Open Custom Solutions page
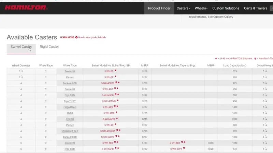Screen dimensions: 273x153 click(x=226, y=8)
